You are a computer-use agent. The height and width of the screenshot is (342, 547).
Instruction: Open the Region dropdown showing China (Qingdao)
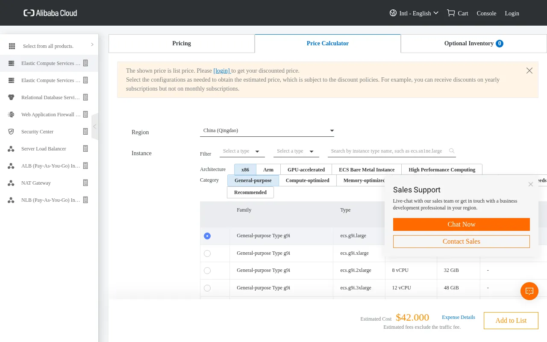pyautogui.click(x=267, y=131)
